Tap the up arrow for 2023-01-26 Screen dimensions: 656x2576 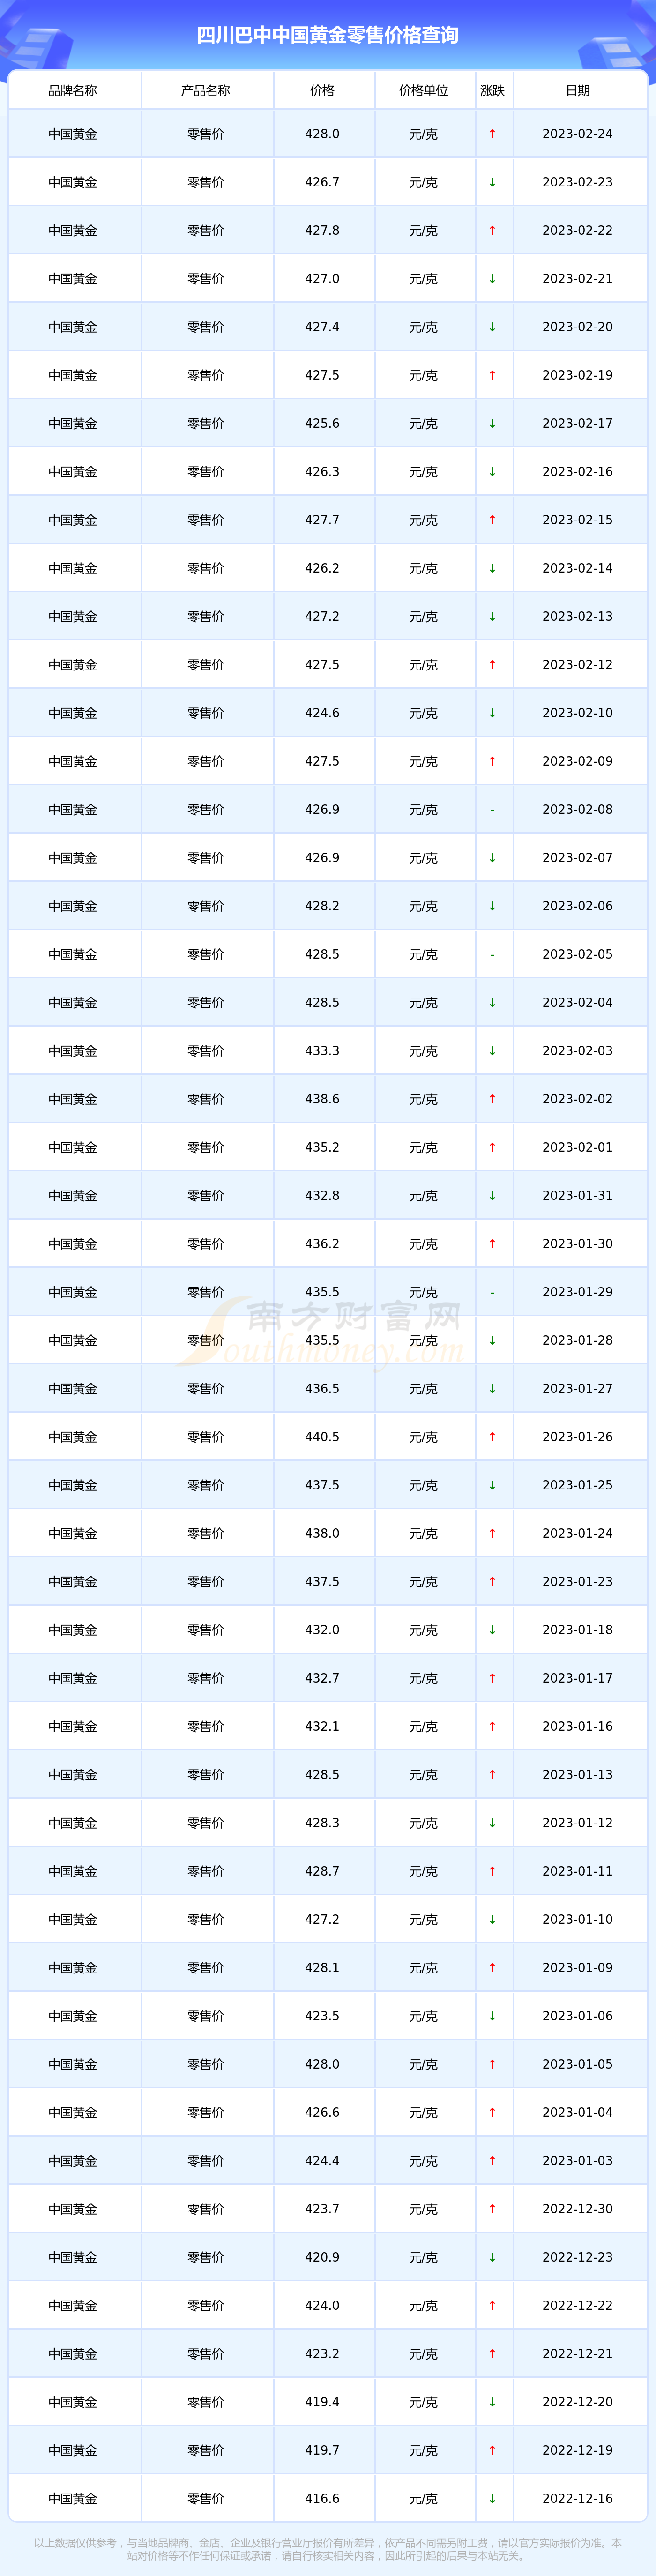click(x=492, y=1437)
